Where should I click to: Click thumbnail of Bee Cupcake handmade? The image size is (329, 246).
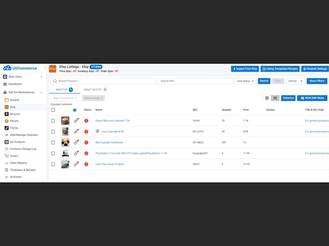click(x=65, y=142)
